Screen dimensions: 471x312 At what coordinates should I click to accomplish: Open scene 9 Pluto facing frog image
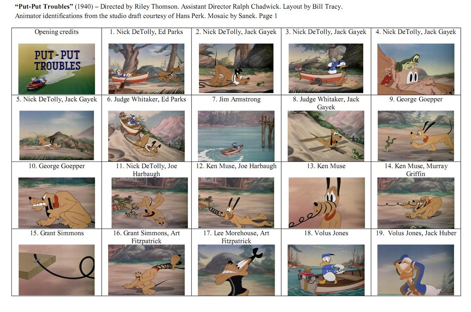[x=416, y=136]
